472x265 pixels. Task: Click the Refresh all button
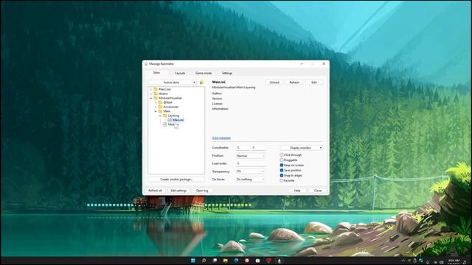click(x=155, y=191)
